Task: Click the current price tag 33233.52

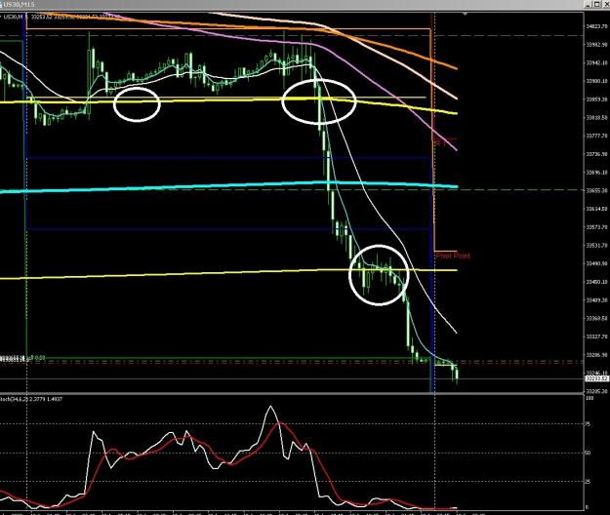Action: tap(596, 378)
